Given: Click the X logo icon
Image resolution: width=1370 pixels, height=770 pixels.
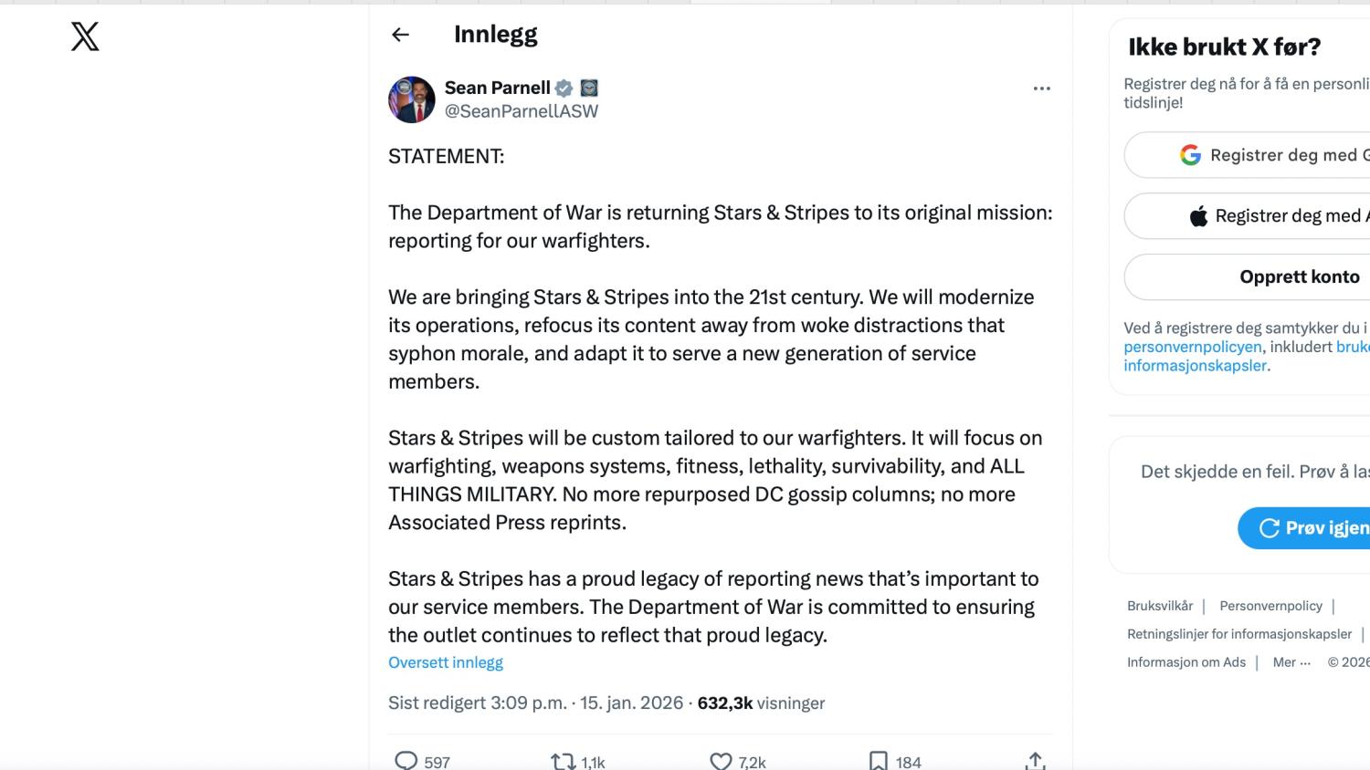Looking at the screenshot, I should coord(85,36).
